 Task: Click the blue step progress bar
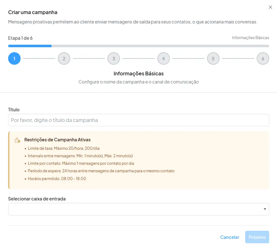(x=30, y=46)
